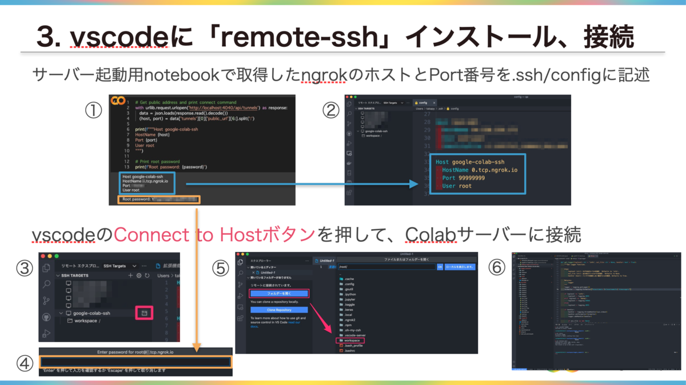The width and height of the screenshot is (686, 385).
Task: Open SSH Targets settings gear icon
Action: tap(139, 275)
